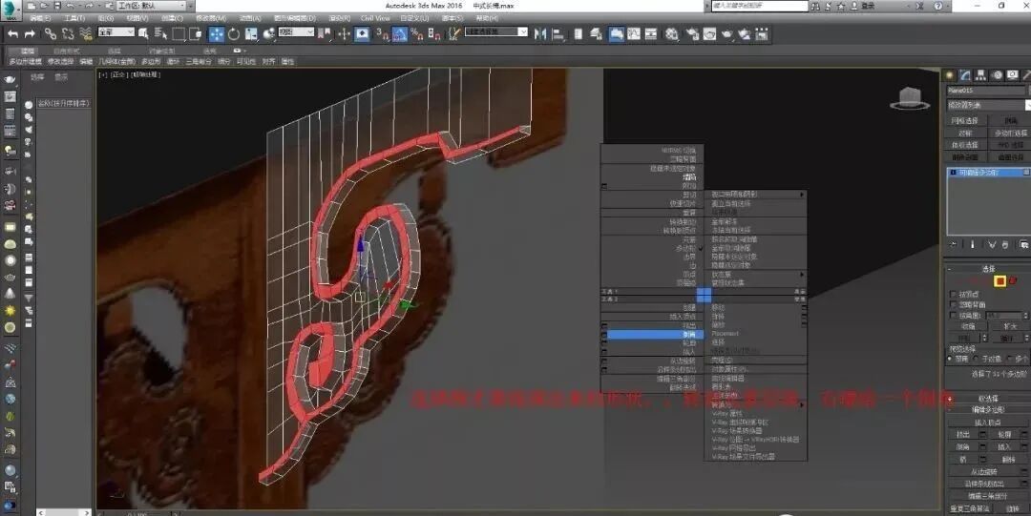Screen dimensions: 1031x516
Task: Select the Polygon sub-object level icon
Action: click(1000, 281)
